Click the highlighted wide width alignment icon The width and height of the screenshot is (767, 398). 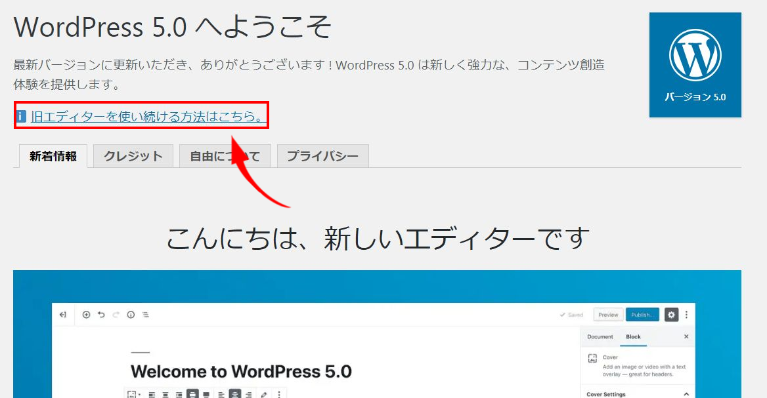pos(192,394)
